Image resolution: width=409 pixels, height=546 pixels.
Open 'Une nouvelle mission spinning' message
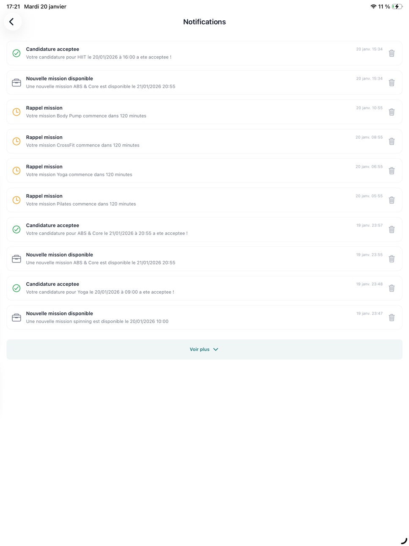[97, 321]
